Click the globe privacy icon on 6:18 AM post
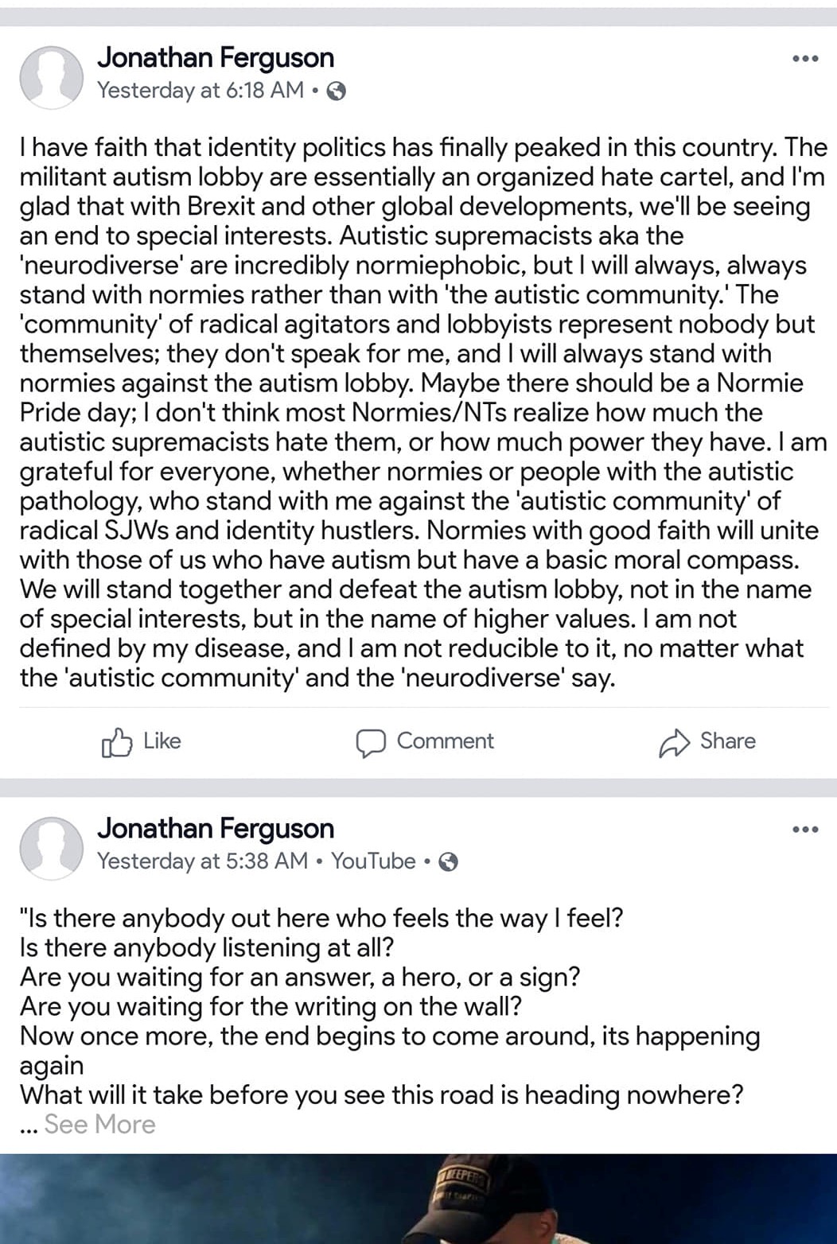837x1244 pixels. (337, 91)
